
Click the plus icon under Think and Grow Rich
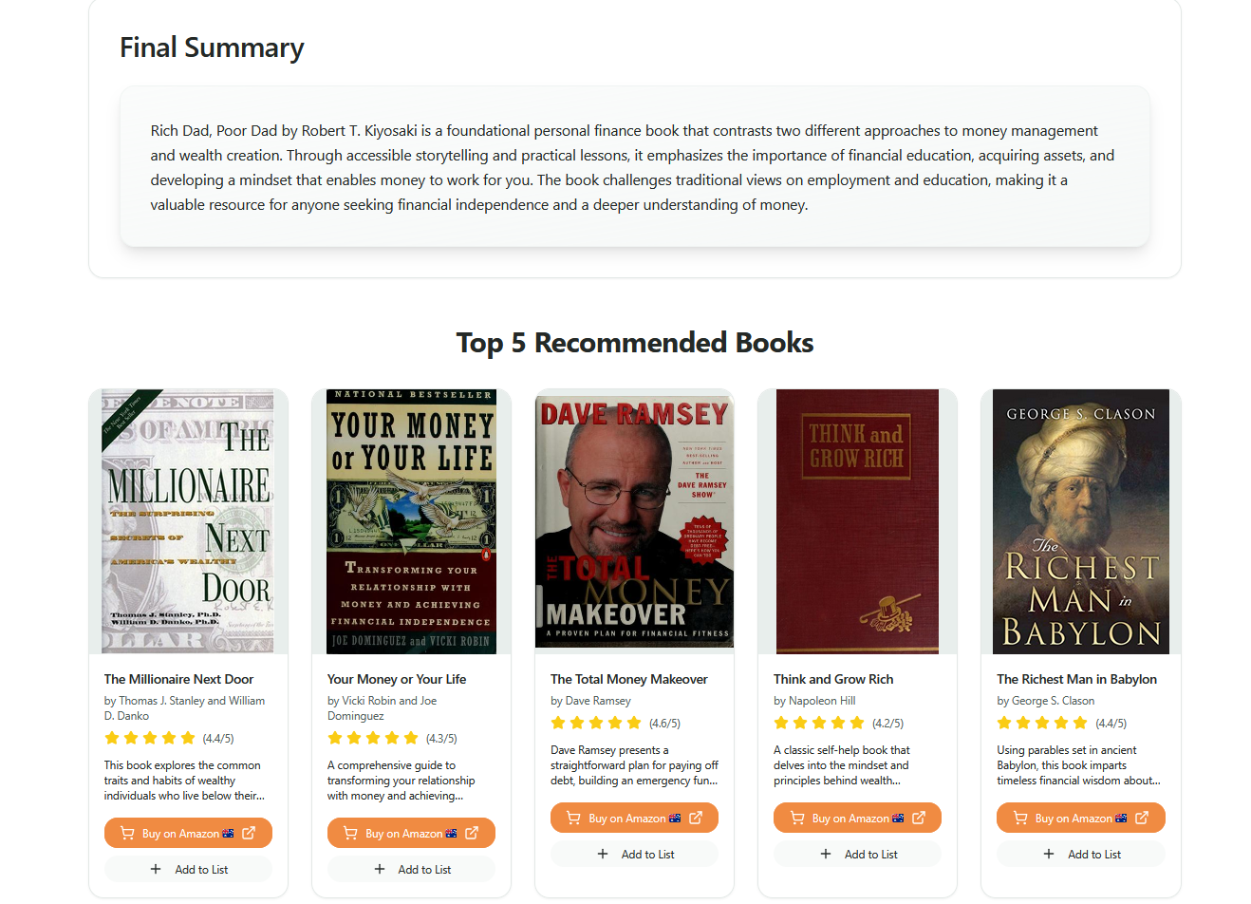pos(826,855)
